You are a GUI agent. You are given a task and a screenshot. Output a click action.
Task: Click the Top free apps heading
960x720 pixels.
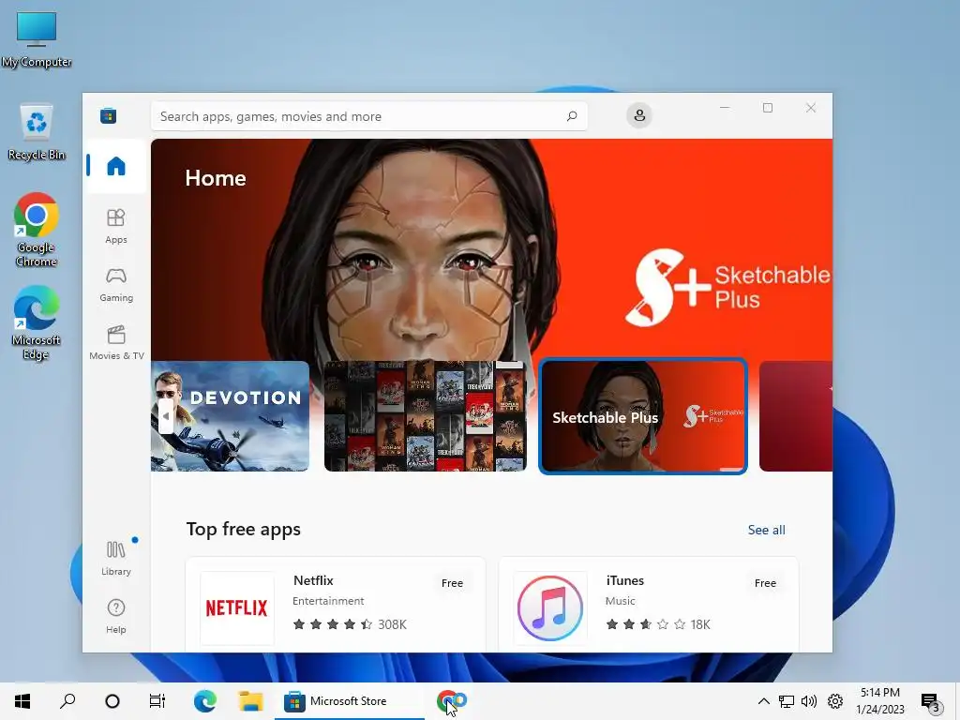(x=243, y=529)
